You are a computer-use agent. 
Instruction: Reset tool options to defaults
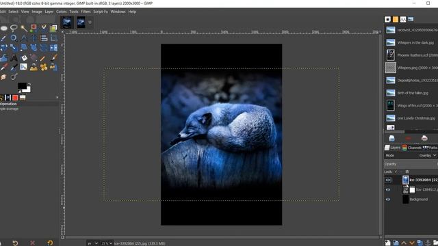[x=50, y=243]
